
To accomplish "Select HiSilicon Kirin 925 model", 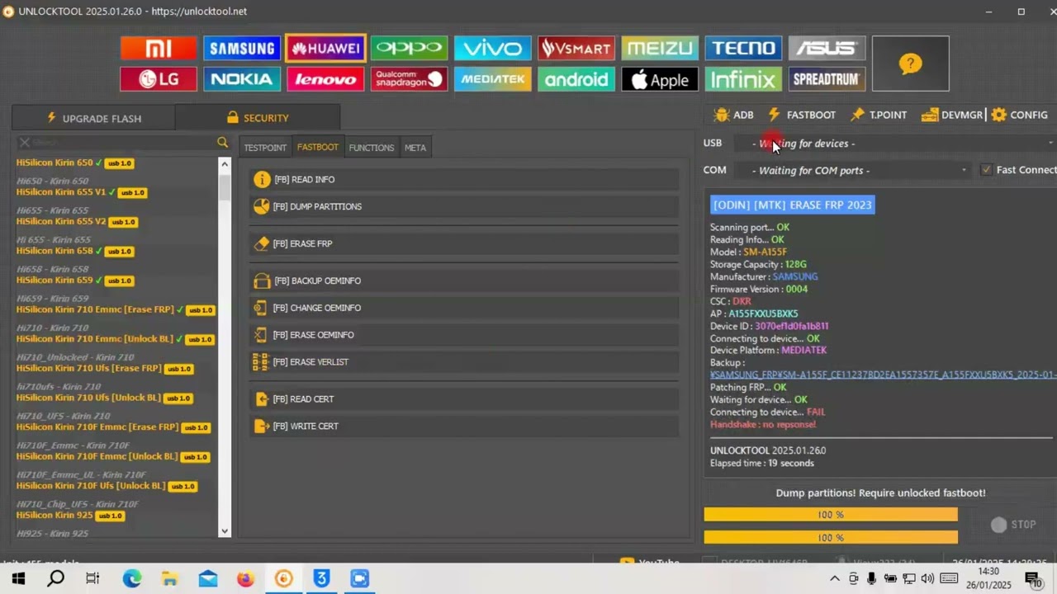I will click(x=55, y=515).
